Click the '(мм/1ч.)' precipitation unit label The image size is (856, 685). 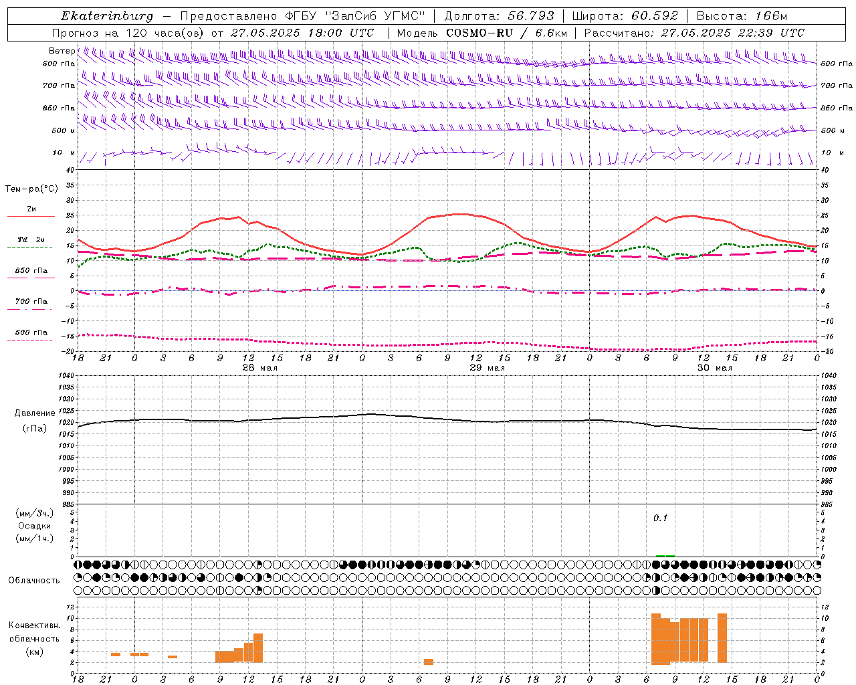(35, 539)
